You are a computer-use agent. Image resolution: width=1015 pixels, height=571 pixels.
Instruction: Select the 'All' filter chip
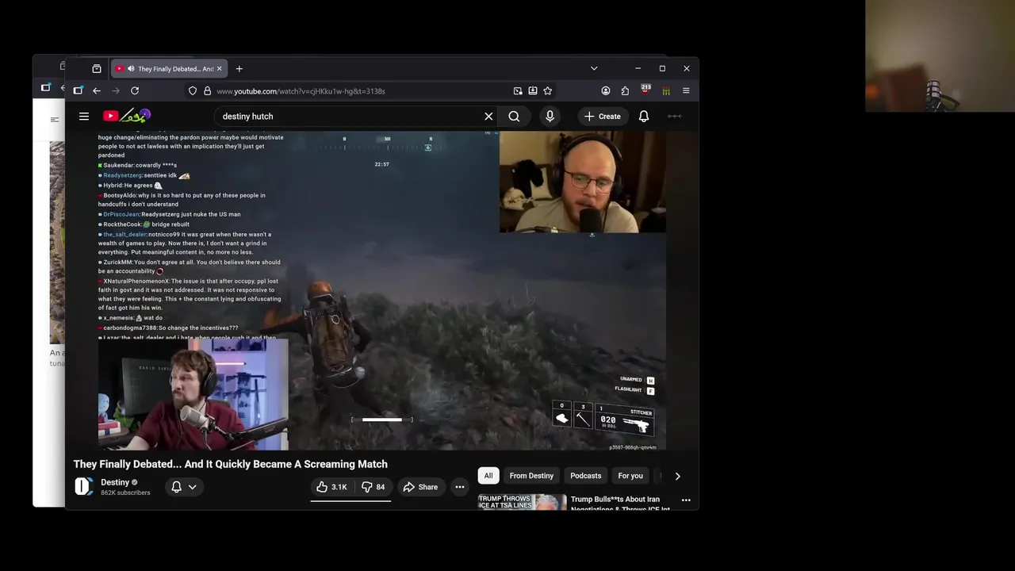tap(488, 476)
